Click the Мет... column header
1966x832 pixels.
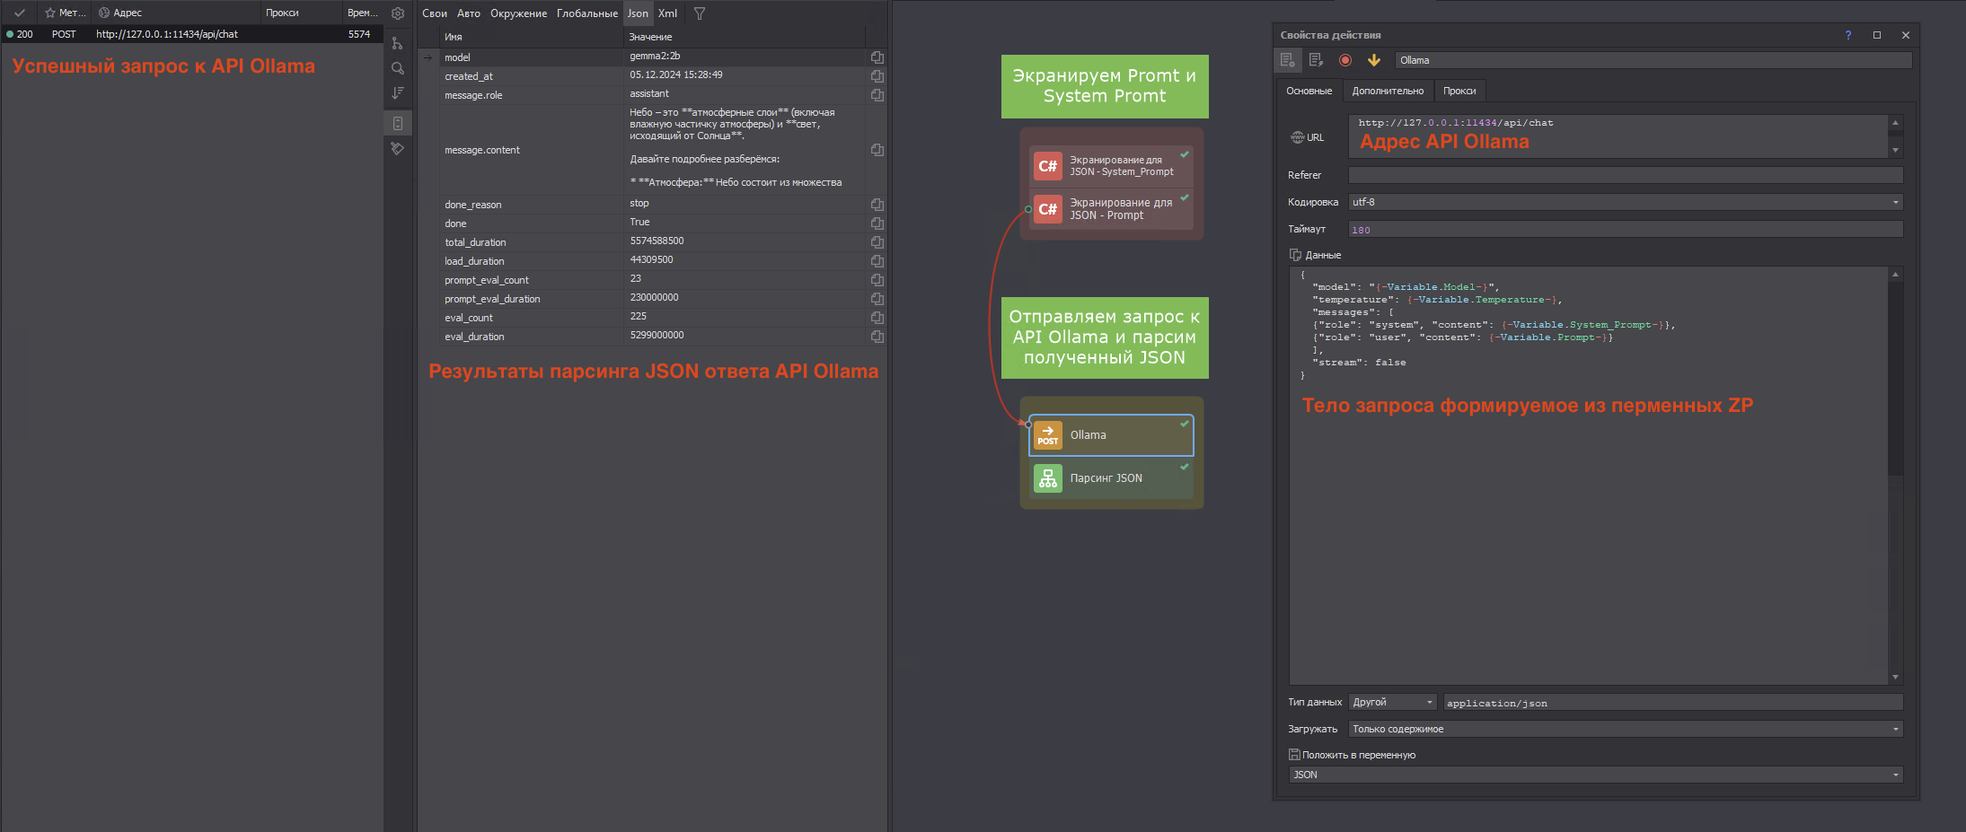[x=65, y=13]
